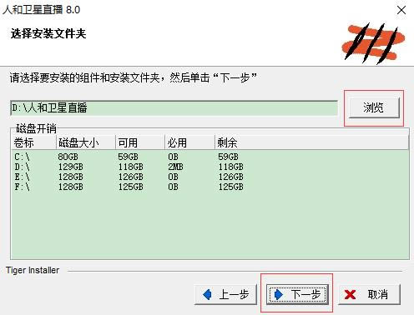Click the orange tiger-stripe installer logo
Viewport: 414px width, 315px height.
373,43
